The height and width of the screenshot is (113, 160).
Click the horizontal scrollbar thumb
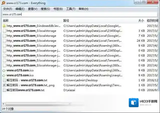(x=38, y=104)
